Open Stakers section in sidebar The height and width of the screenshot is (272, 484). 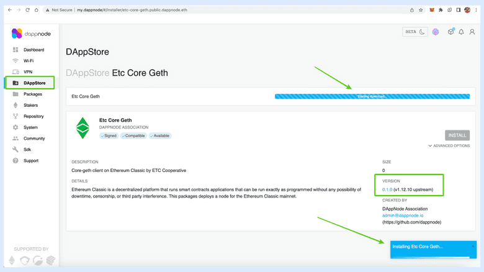click(x=30, y=106)
